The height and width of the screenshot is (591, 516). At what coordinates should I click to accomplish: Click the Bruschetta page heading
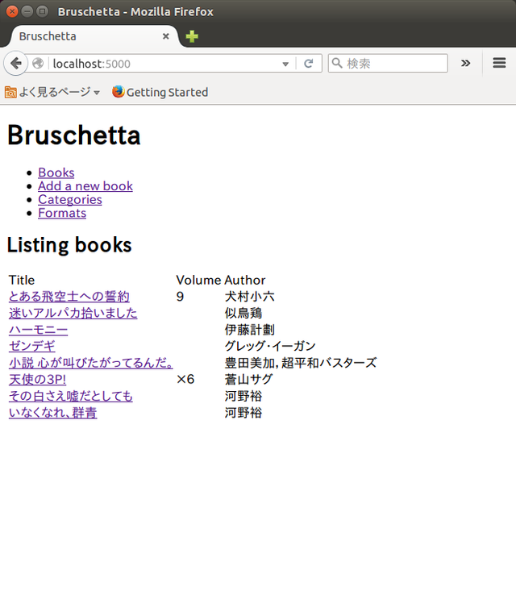(74, 135)
